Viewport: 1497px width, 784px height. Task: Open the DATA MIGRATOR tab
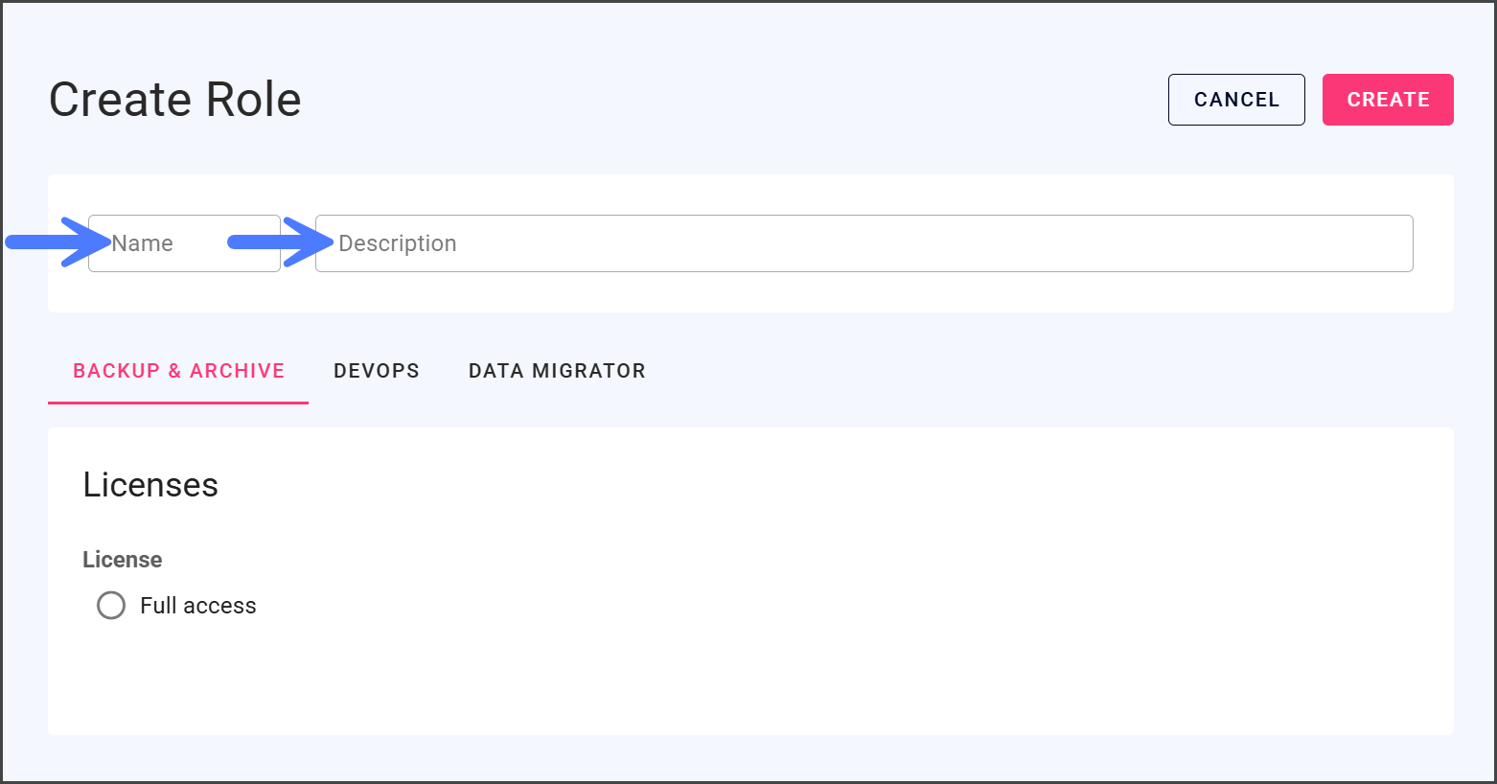tap(556, 371)
